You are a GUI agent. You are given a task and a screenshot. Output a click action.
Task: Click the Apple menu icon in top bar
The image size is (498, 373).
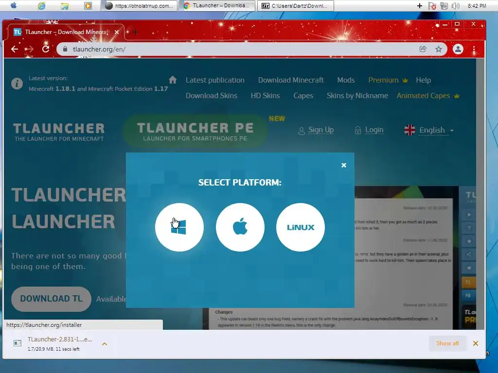(x=13, y=5)
